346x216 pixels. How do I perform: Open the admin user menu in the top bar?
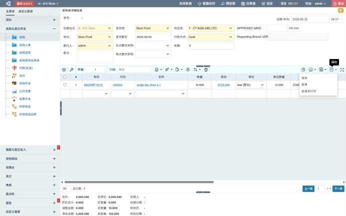coord(320,3)
